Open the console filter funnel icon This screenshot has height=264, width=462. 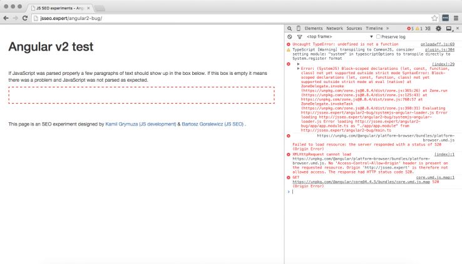point(299,37)
